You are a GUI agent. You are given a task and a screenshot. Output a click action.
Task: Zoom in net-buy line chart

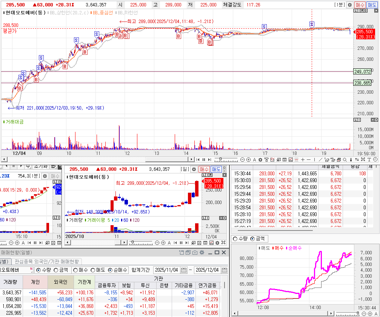point(370,314)
